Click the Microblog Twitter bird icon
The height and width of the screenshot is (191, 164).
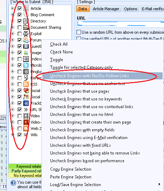[26, 65]
